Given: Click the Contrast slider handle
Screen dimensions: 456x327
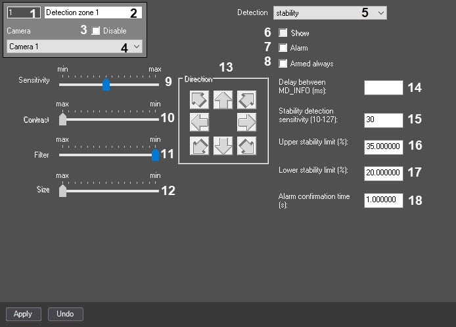Looking at the screenshot, I should point(62,120).
